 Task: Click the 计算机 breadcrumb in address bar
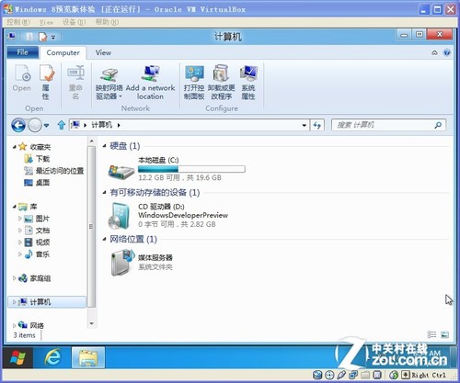pyautogui.click(x=102, y=125)
